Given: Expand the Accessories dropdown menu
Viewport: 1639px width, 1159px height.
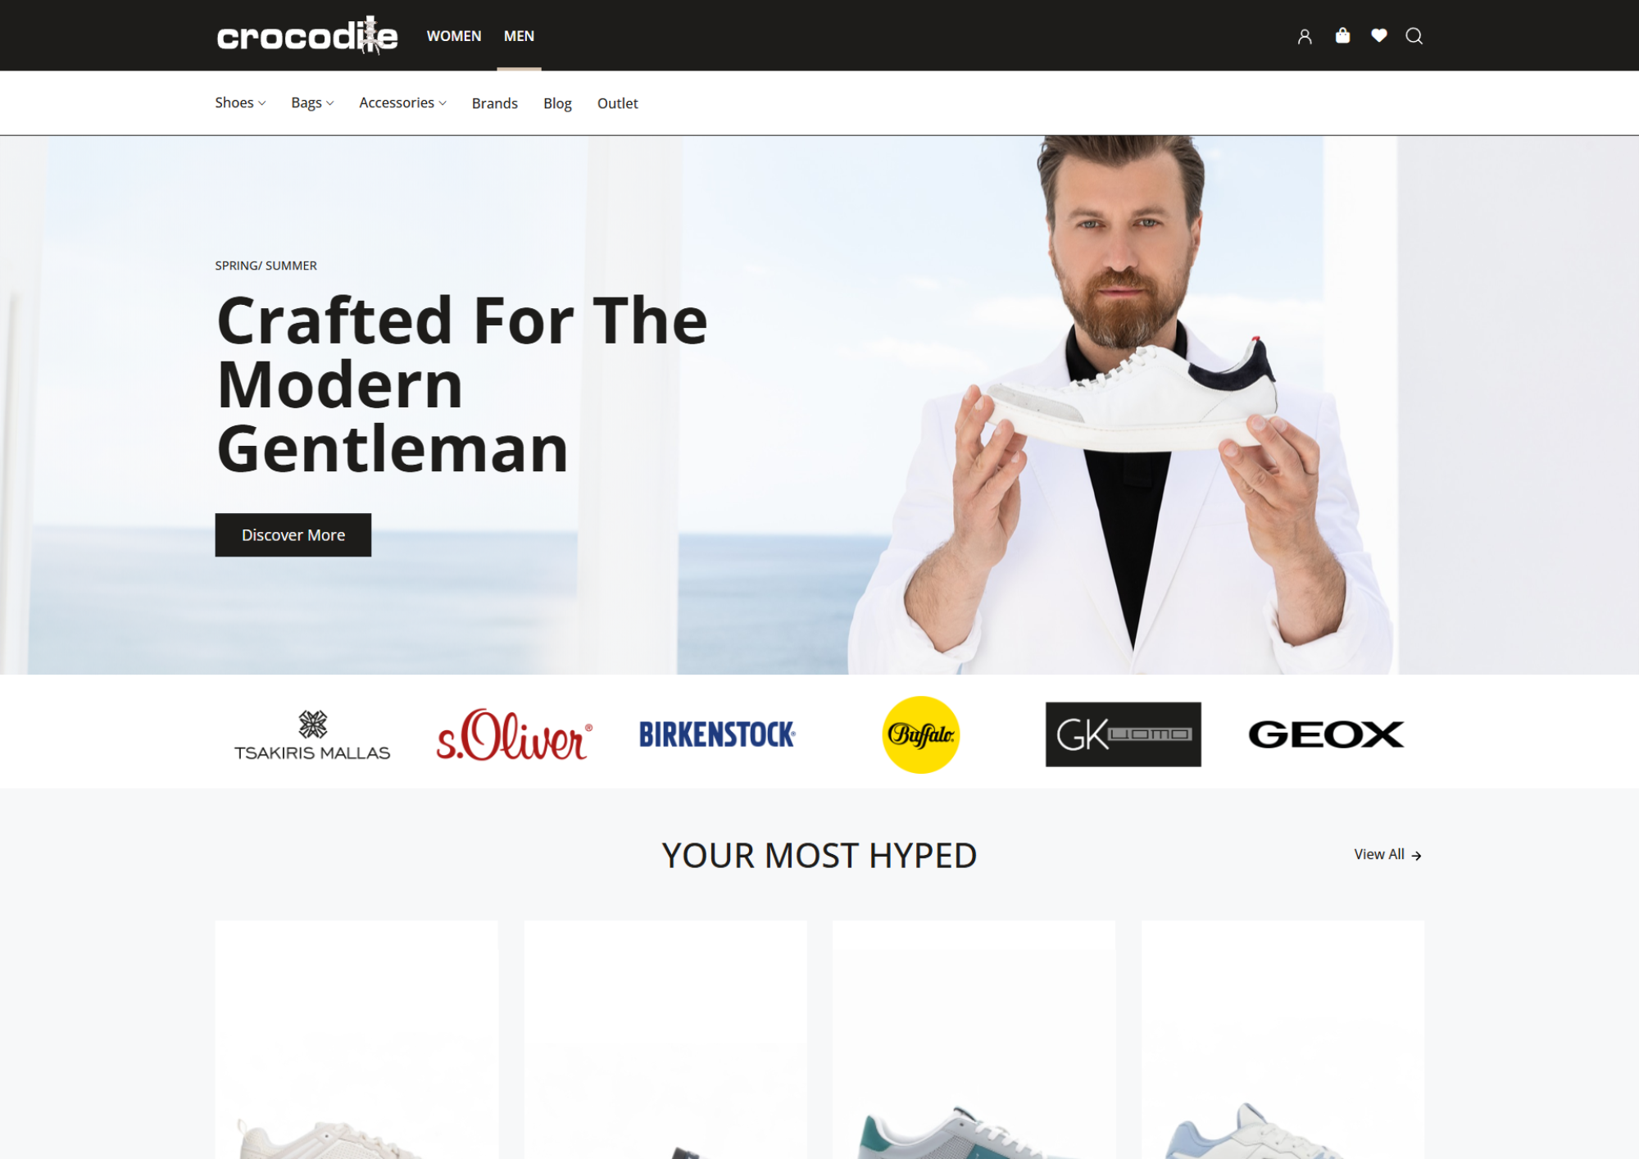Looking at the screenshot, I should [402, 102].
